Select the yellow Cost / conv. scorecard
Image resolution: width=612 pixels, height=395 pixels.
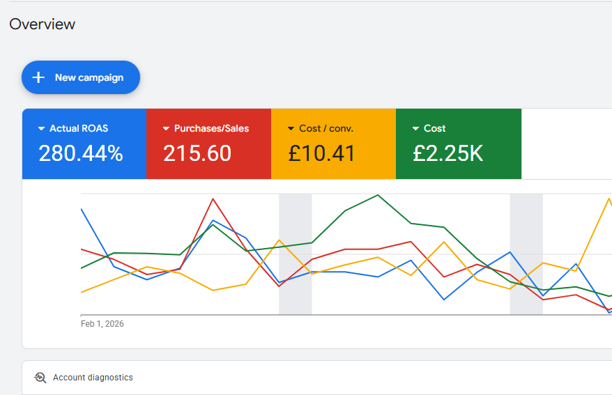[334, 144]
